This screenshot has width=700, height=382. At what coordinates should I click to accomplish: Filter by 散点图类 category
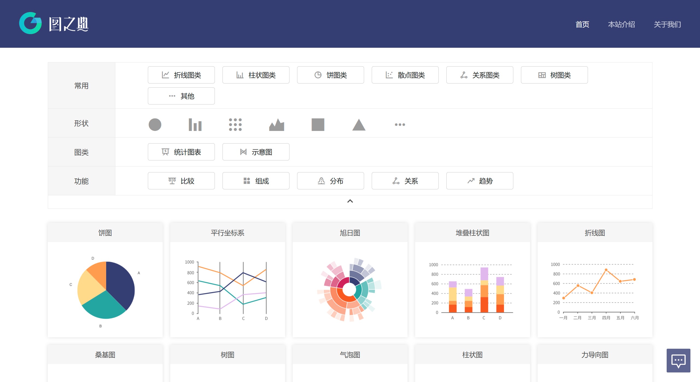pyautogui.click(x=405, y=75)
